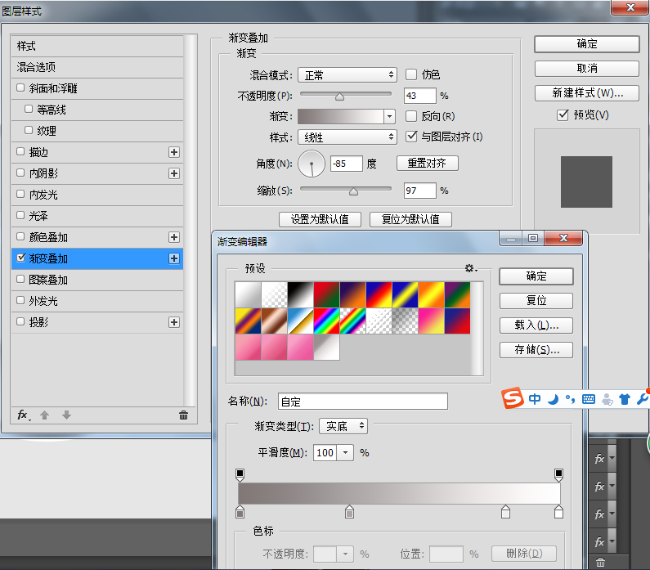
Task: Click the gradient preview swatch beside 渐变:
Action: [341, 116]
